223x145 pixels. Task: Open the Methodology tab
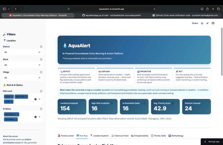tap(176, 136)
